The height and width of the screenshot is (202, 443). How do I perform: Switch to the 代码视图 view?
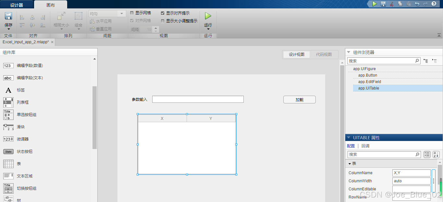point(325,54)
